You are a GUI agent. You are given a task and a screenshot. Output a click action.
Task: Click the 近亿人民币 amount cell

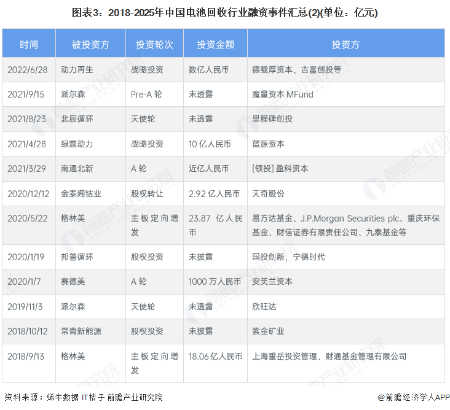point(215,168)
